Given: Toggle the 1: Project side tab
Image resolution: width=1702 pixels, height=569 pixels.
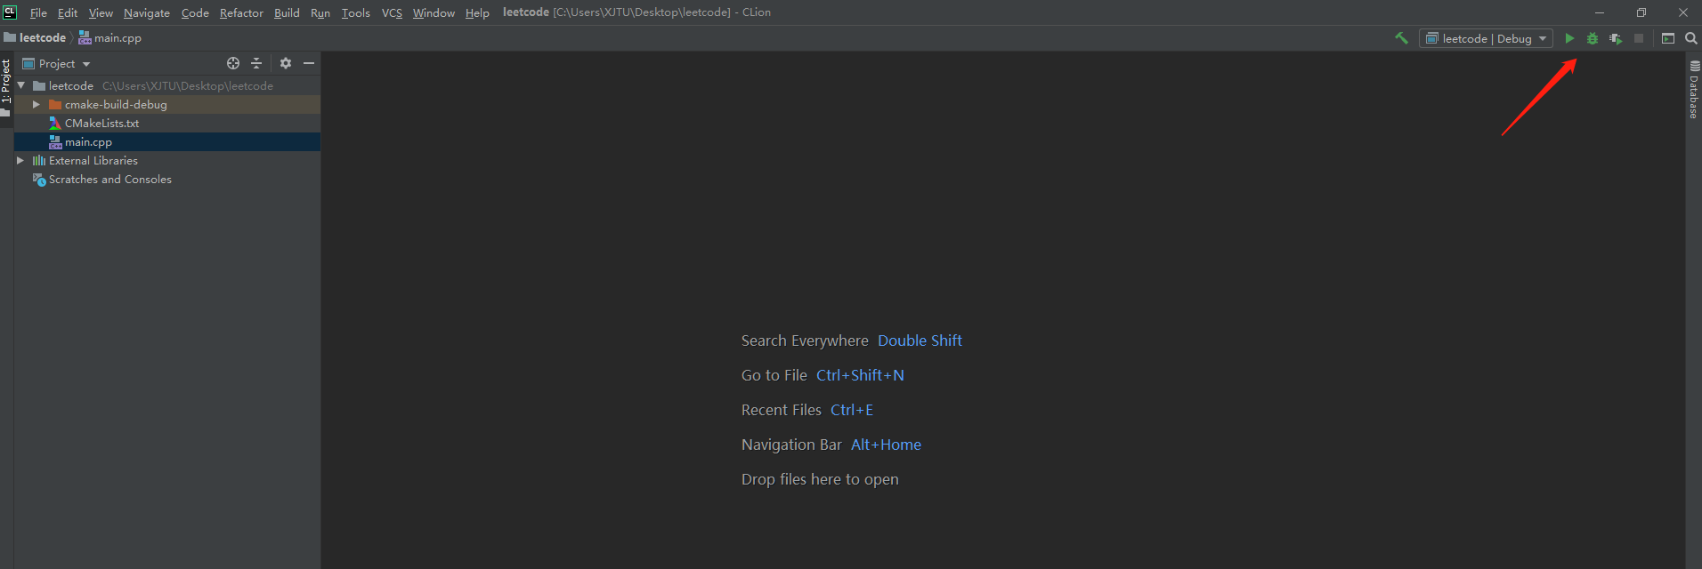Looking at the screenshot, I should pyautogui.click(x=6, y=87).
